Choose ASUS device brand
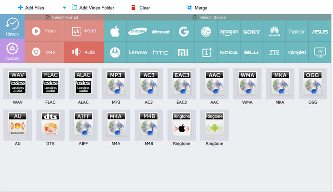Viewport: 333px width, 192px height. 320,31
